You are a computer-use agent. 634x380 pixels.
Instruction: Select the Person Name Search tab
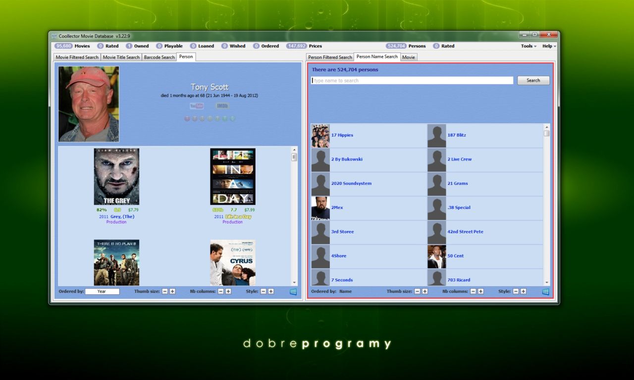(x=377, y=56)
